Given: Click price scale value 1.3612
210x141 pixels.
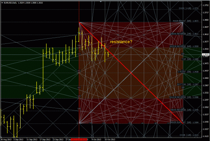Looking at the screenshot, I should (x=206, y=34).
